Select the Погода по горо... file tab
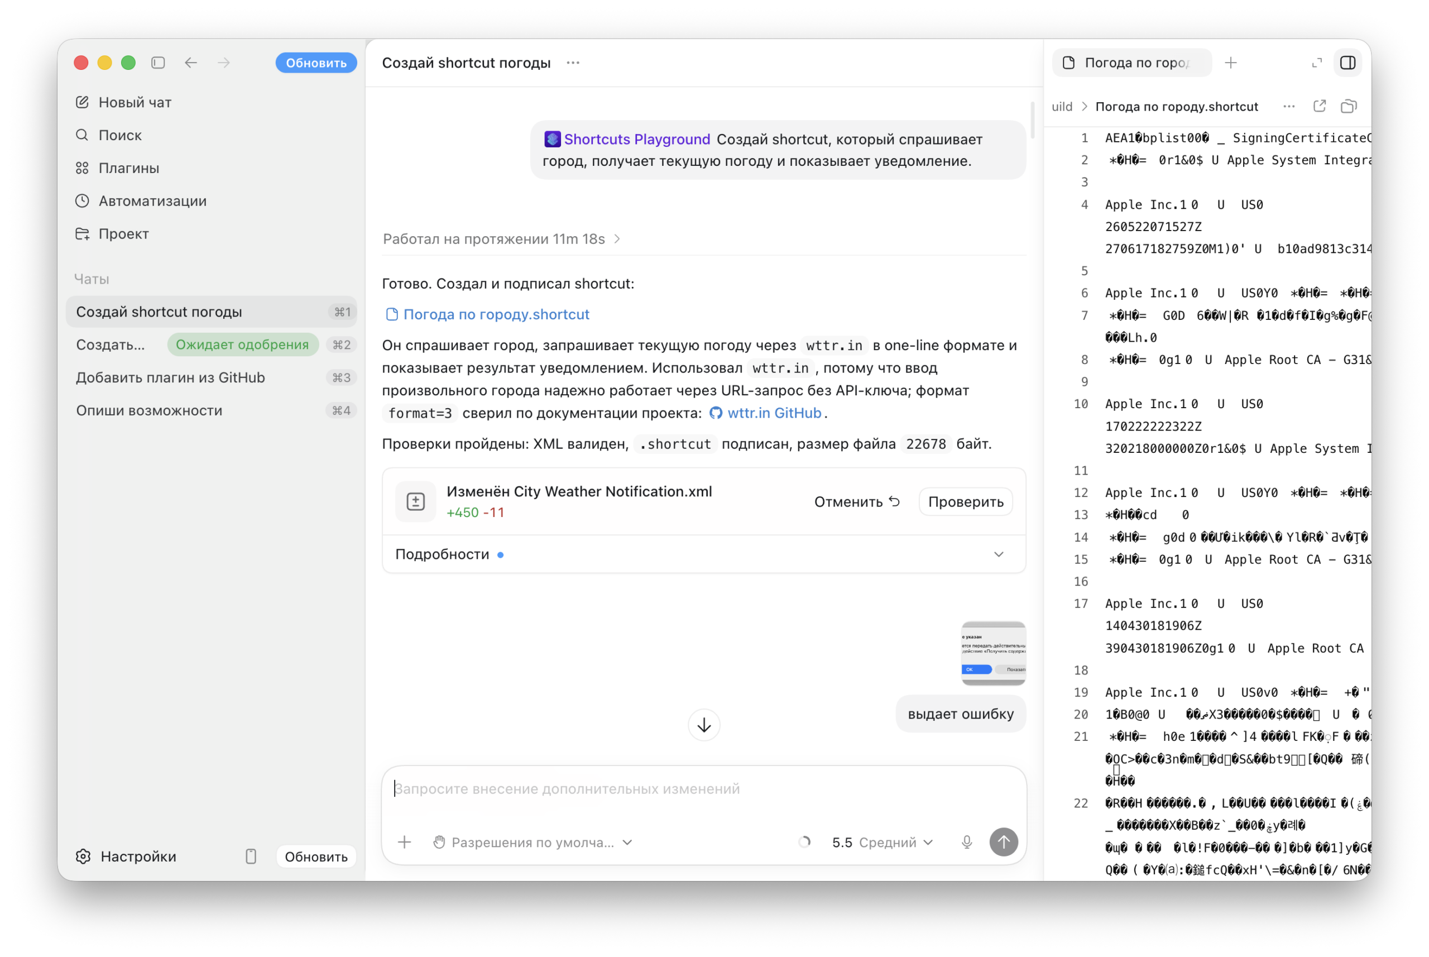 click(1132, 63)
